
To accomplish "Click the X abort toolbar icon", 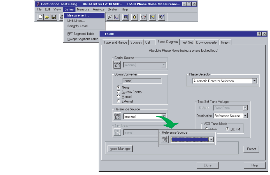I will 110,17.
